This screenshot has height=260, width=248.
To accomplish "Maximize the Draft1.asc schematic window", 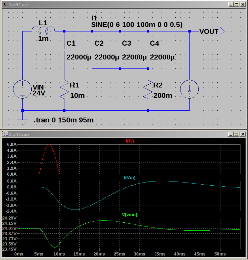I will pyautogui.click(x=237, y=4).
